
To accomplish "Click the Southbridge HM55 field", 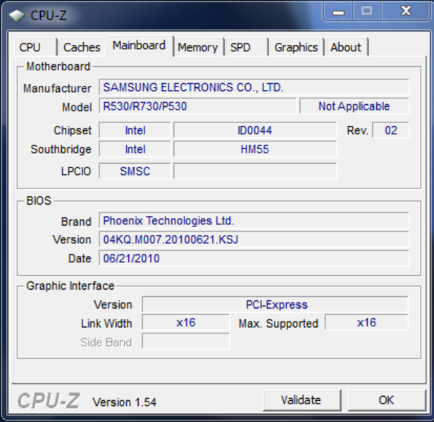I will point(255,149).
